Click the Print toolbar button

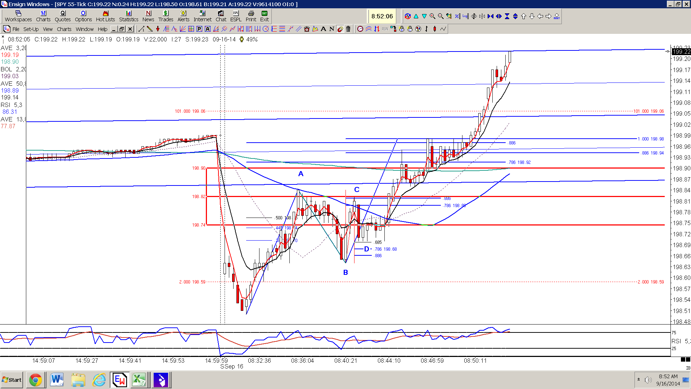pos(251,16)
